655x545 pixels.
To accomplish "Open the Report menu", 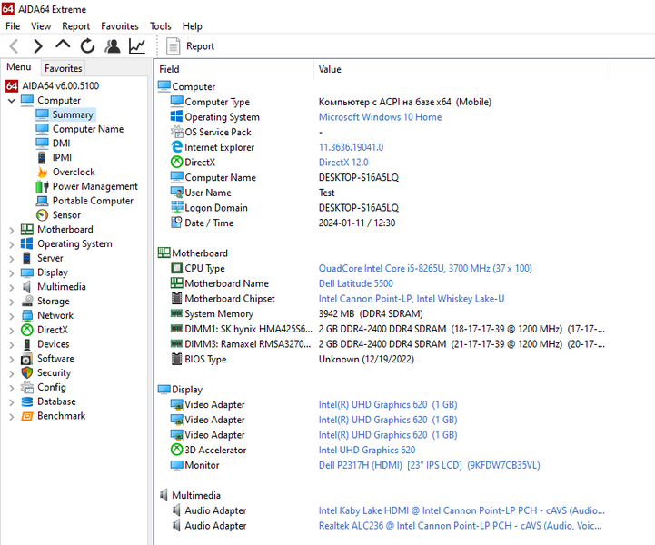I will 76,26.
